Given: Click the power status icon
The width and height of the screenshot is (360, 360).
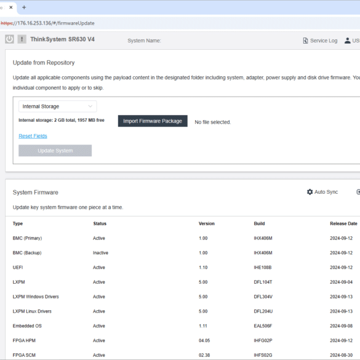Looking at the screenshot, I should (x=9, y=39).
